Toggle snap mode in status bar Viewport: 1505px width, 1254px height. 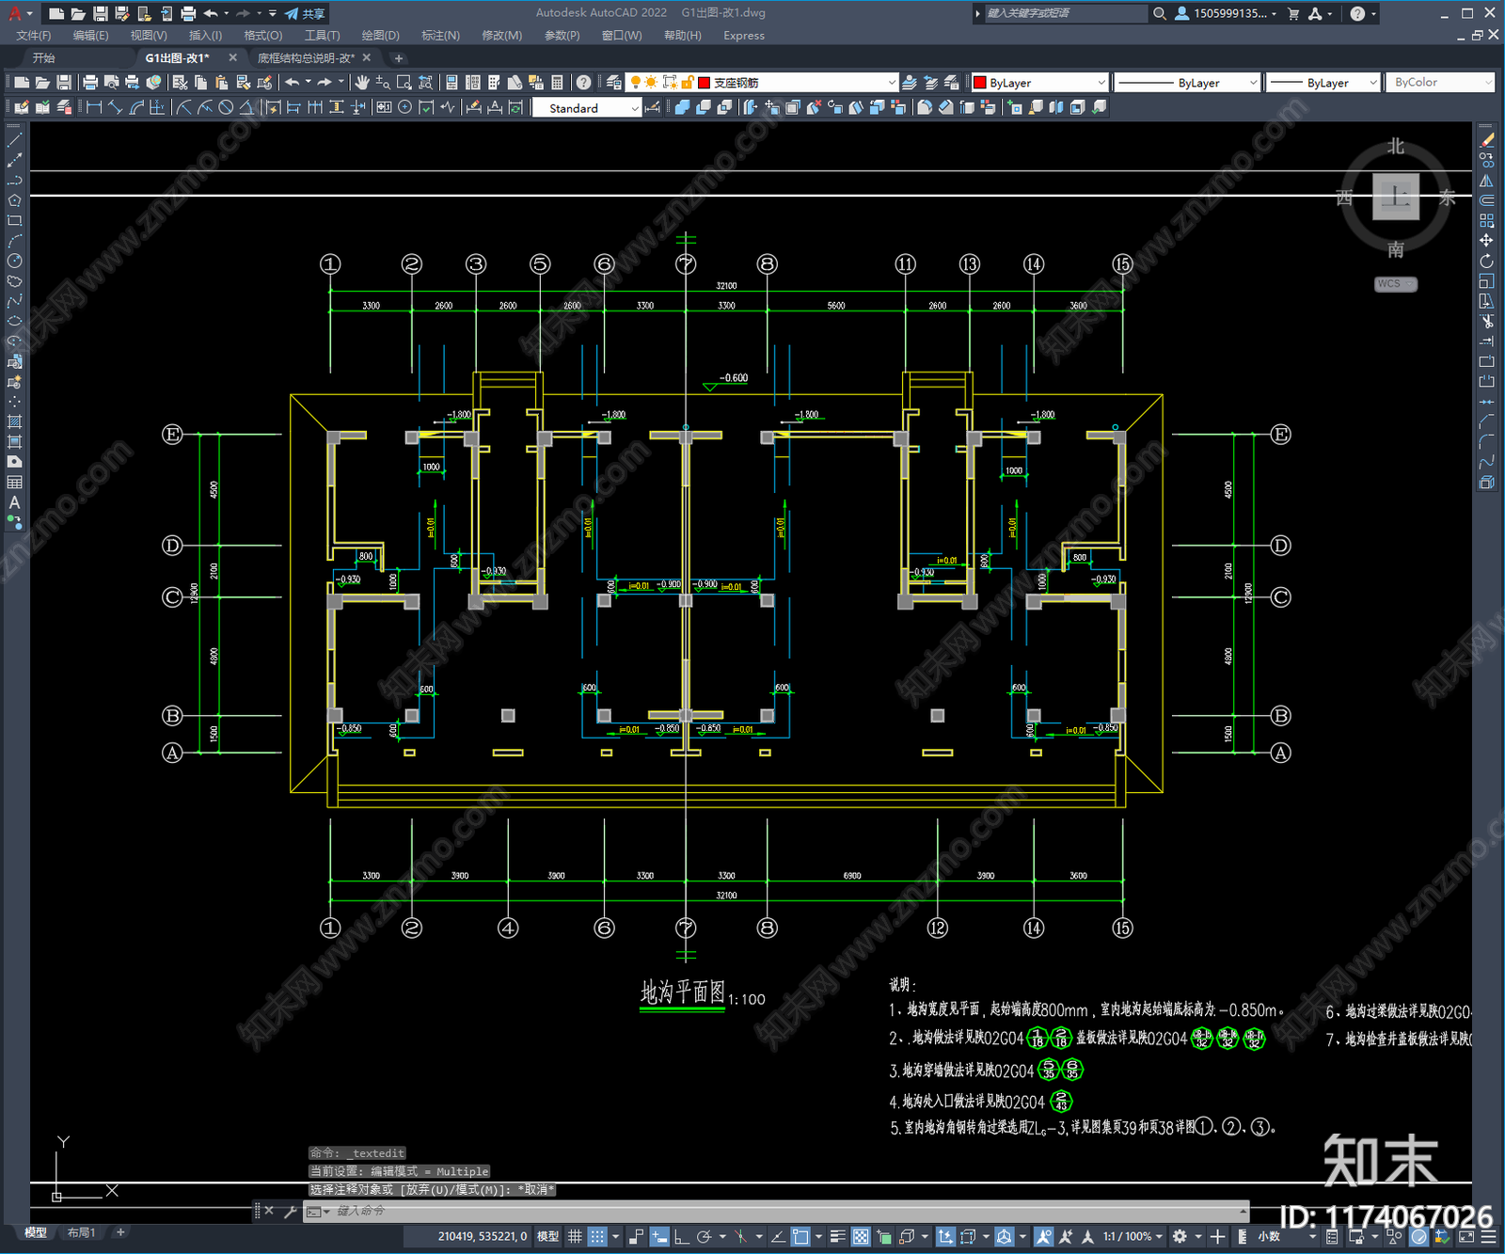(x=597, y=1236)
